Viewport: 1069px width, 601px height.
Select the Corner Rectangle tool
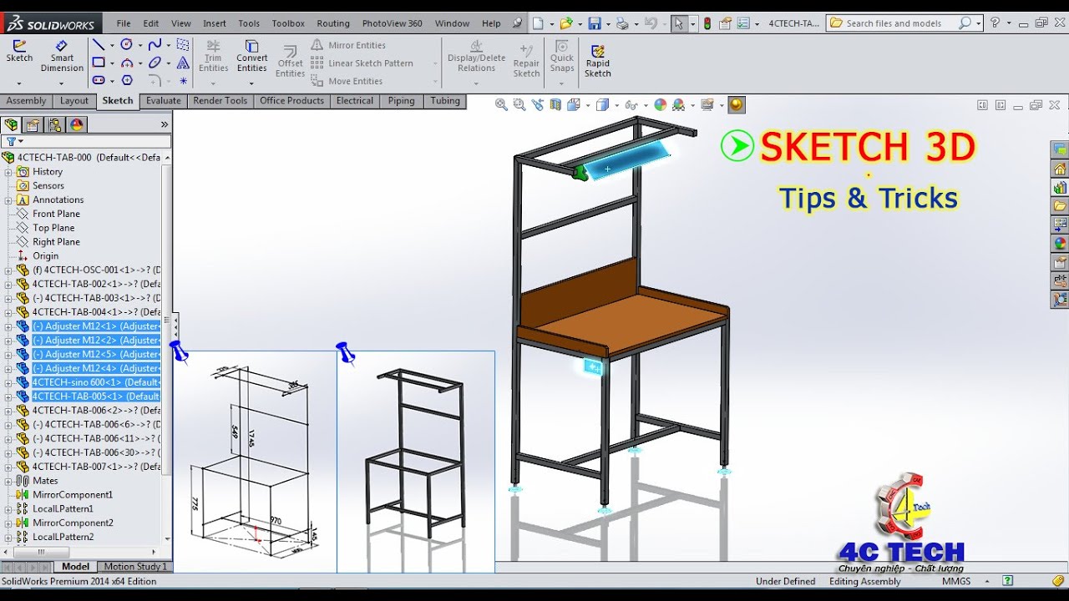coord(99,63)
